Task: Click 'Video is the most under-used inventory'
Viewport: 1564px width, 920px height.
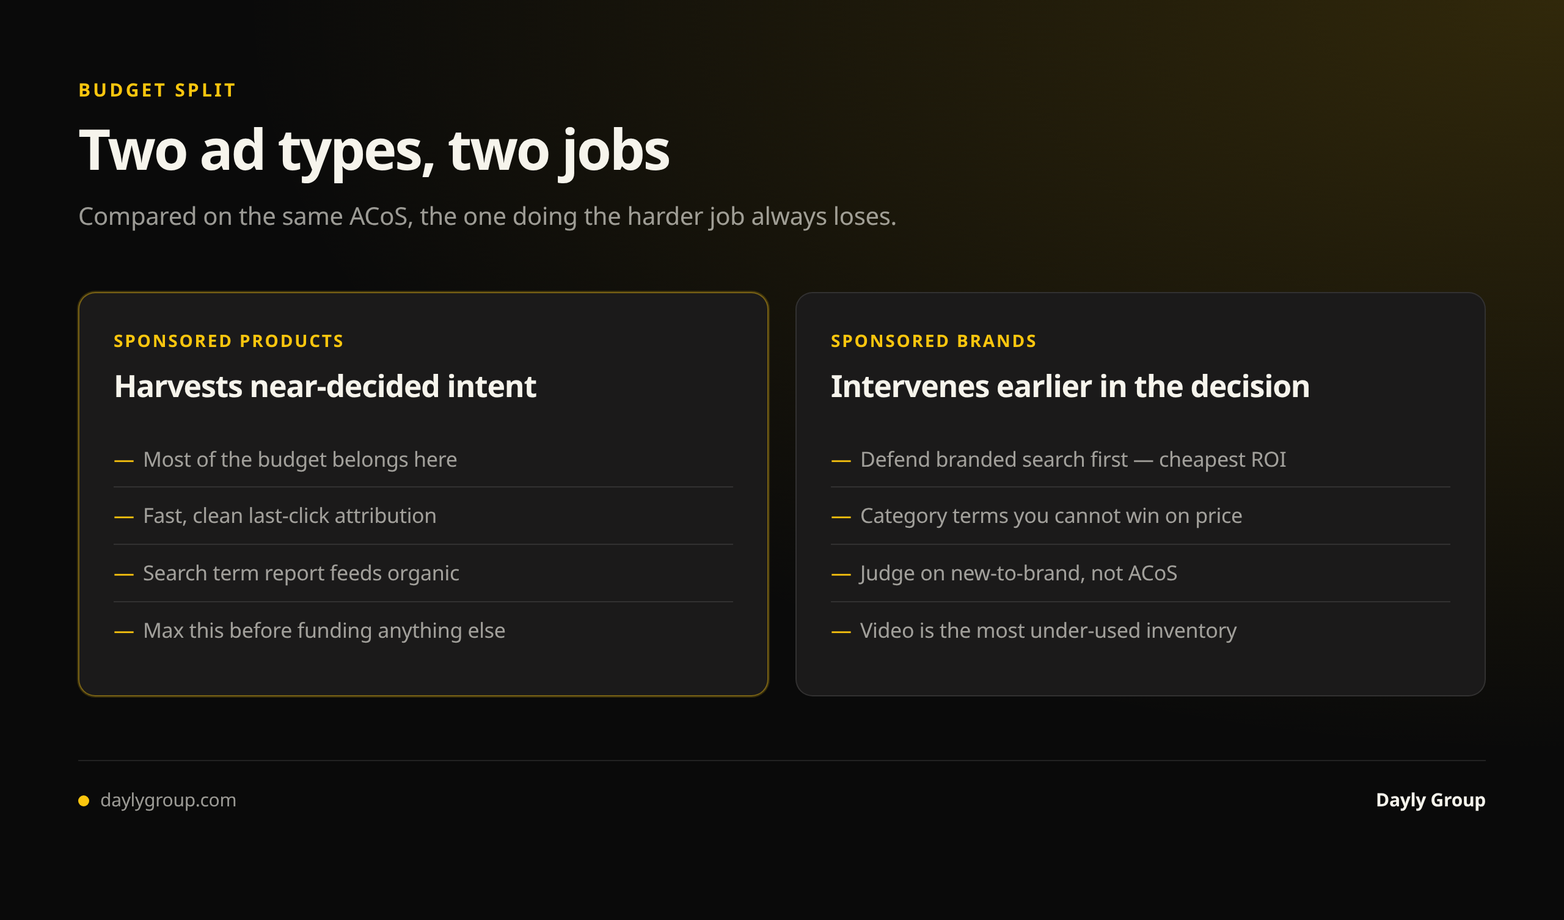Action: 1048,631
